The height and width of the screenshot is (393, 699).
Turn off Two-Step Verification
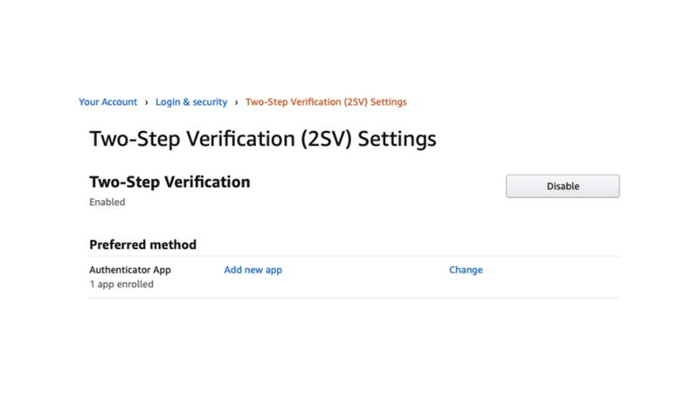point(563,186)
